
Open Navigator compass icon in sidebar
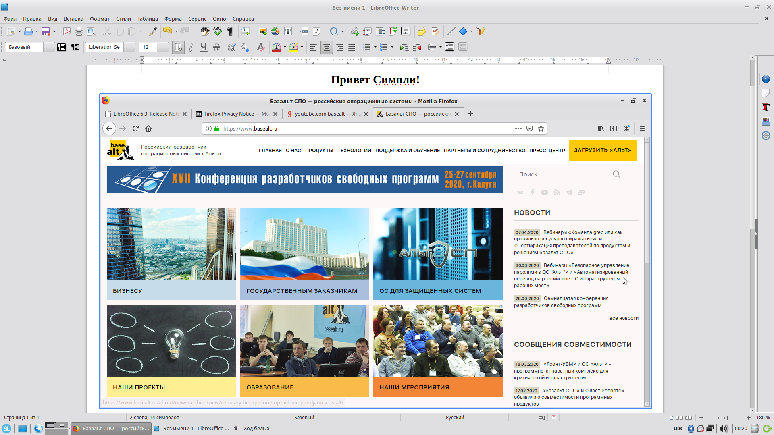tap(766, 135)
